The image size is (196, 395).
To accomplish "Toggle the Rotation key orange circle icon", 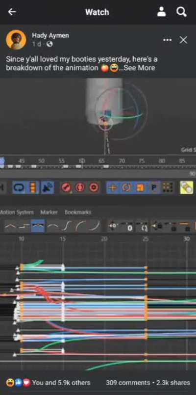I will tap(126, 187).
